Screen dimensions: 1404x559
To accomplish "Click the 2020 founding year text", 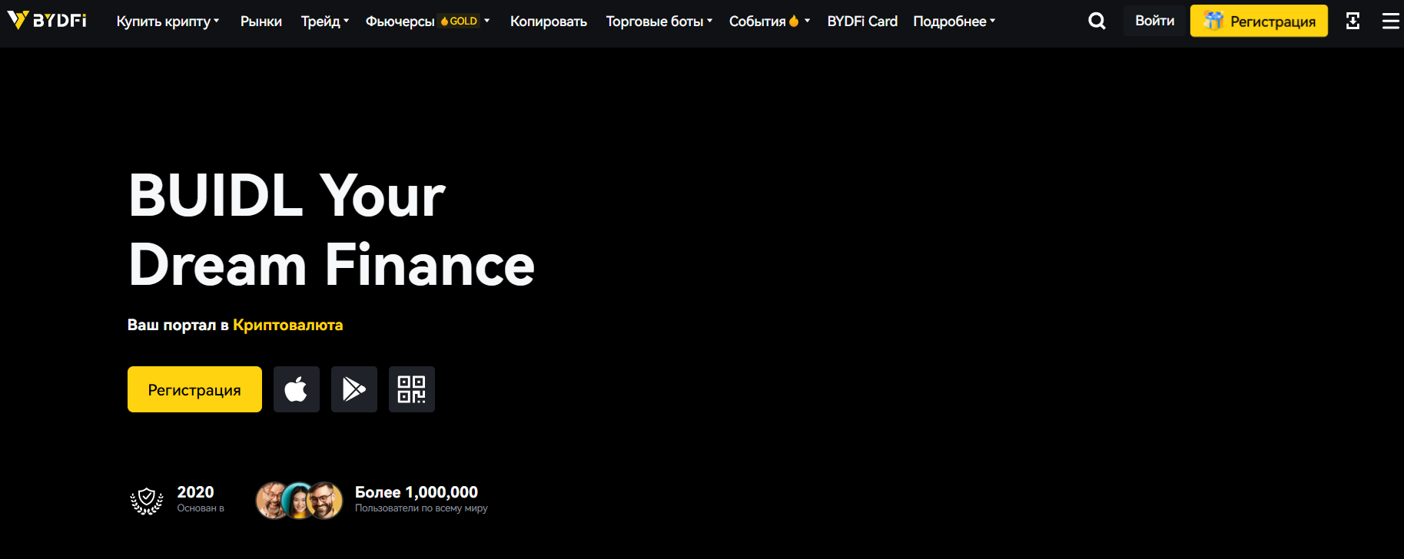I will 196,492.
